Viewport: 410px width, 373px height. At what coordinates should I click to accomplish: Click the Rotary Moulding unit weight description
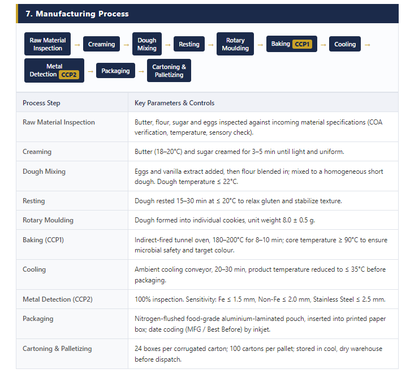(225, 220)
